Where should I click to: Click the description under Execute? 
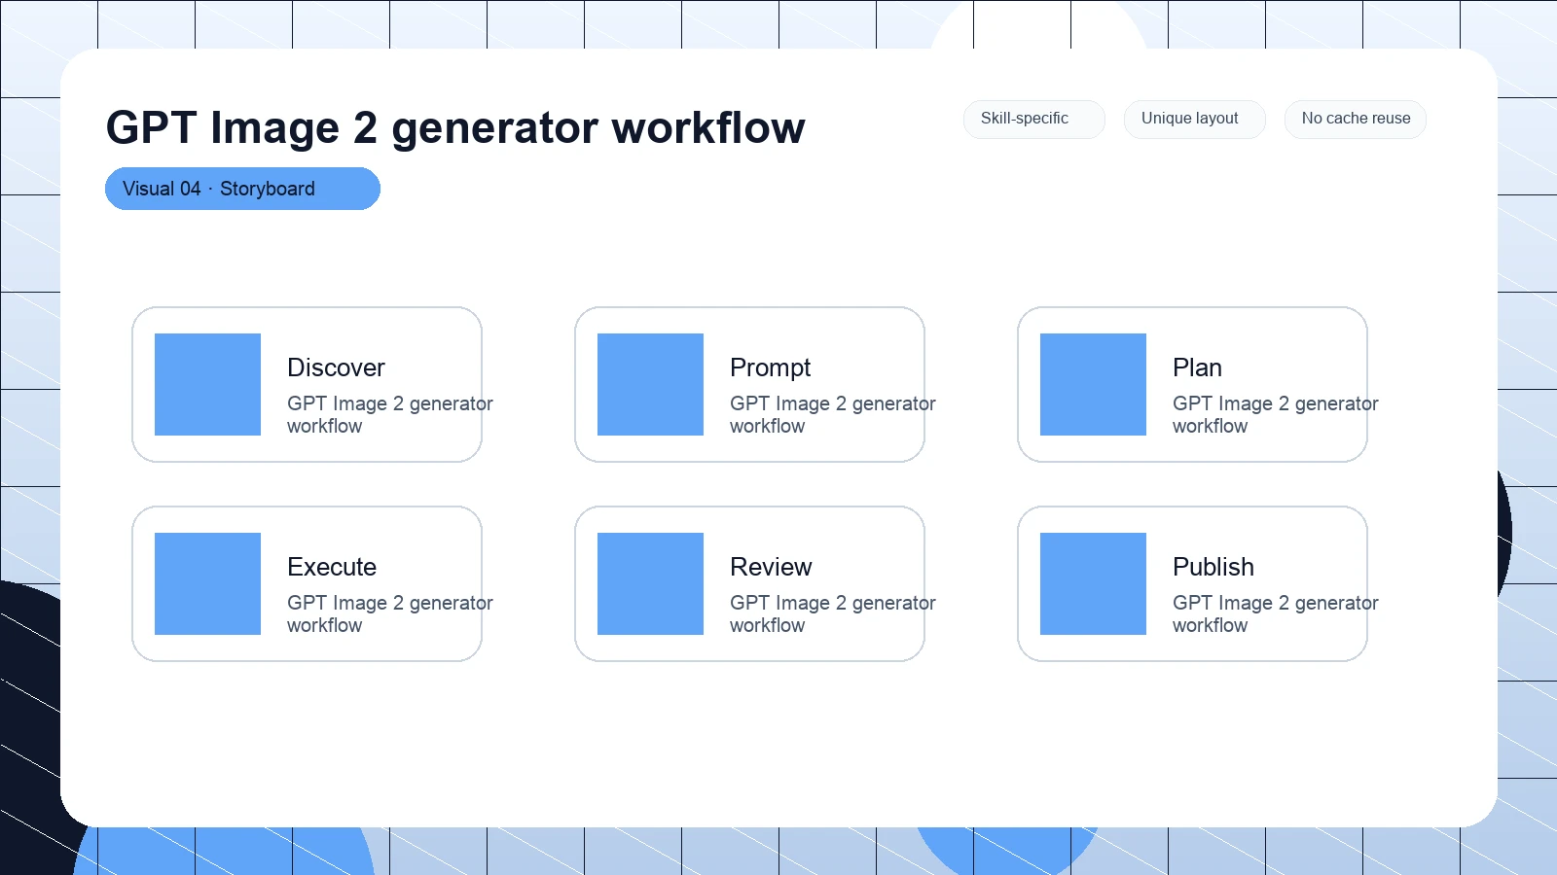[x=390, y=613]
